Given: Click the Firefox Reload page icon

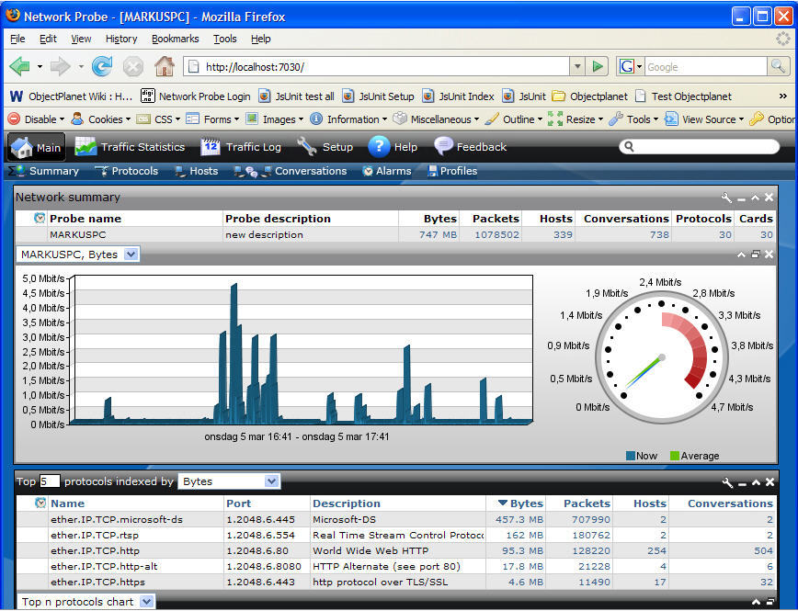Looking at the screenshot, I should click(x=101, y=66).
